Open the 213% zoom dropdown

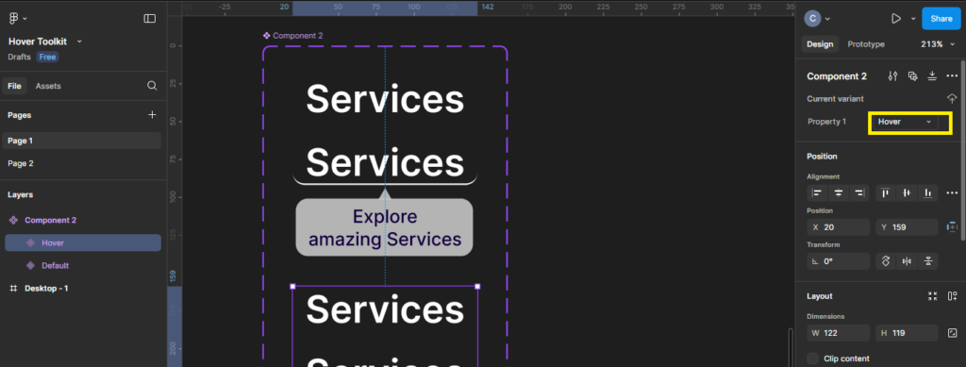point(936,44)
